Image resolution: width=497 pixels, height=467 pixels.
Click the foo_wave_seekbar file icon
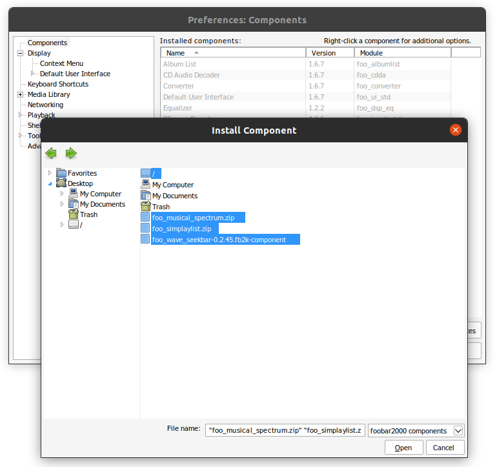145,239
